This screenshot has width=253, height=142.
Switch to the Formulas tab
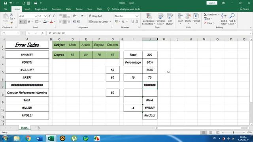57,9
